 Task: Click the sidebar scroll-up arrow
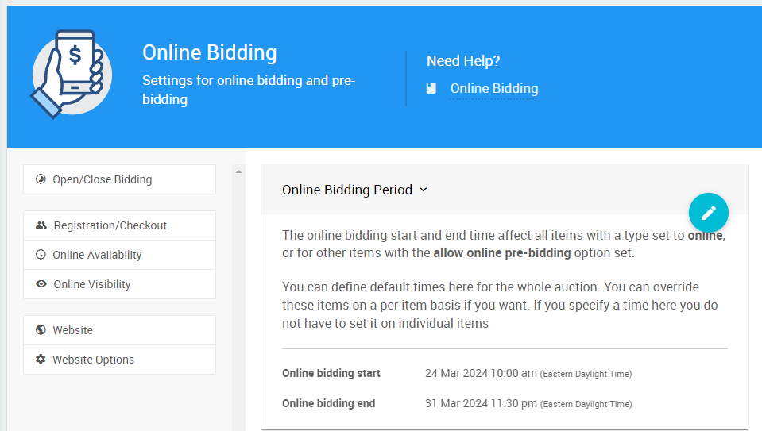tap(238, 171)
